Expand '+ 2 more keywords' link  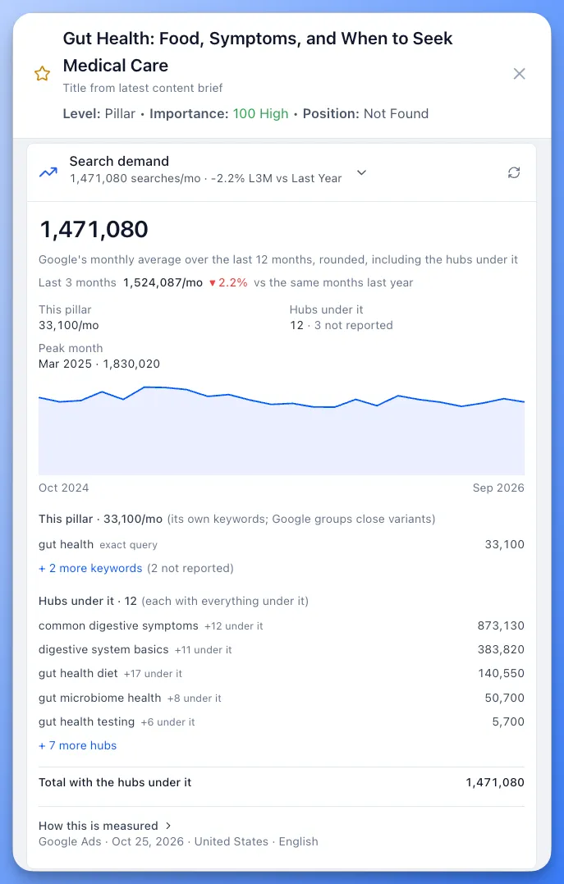(90, 568)
